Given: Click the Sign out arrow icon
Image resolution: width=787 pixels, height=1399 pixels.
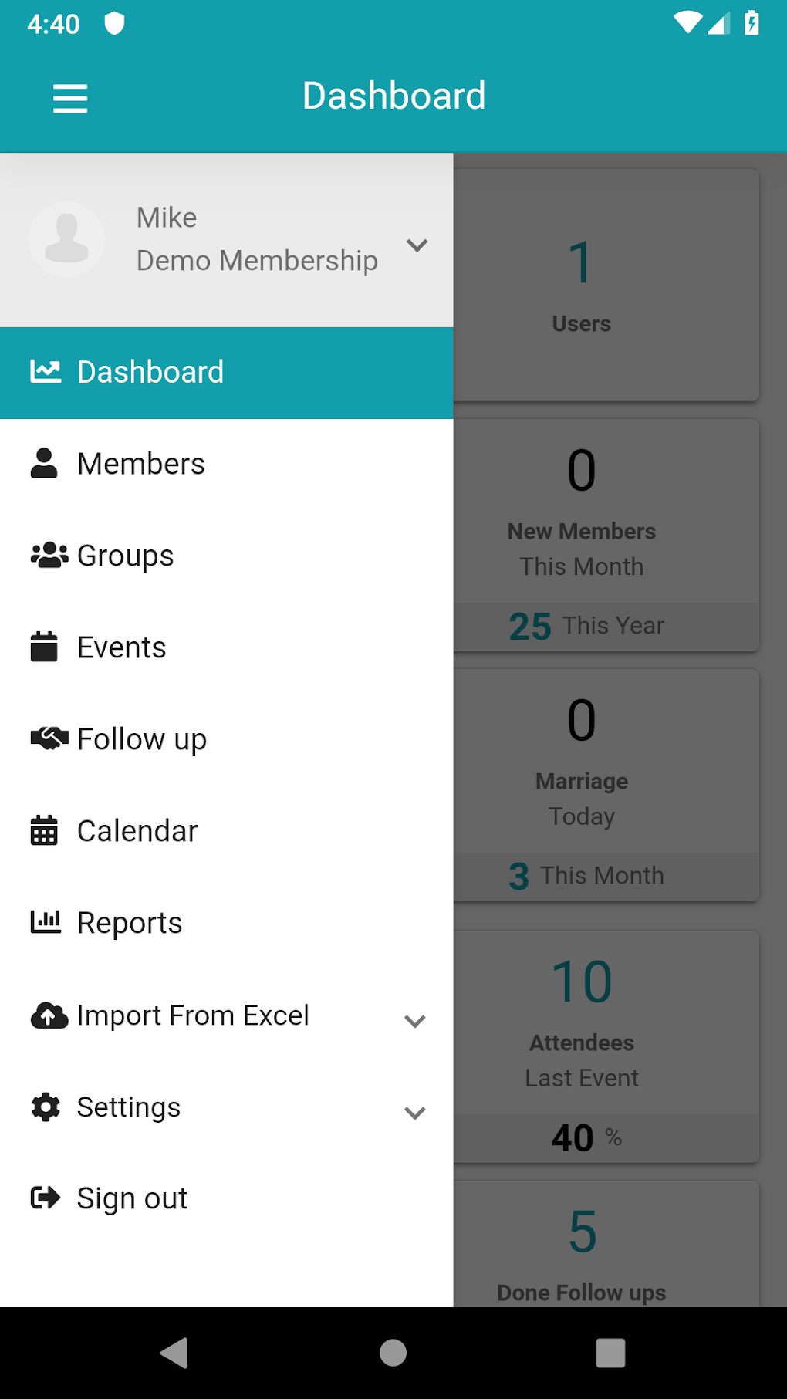Looking at the screenshot, I should pos(46,1198).
